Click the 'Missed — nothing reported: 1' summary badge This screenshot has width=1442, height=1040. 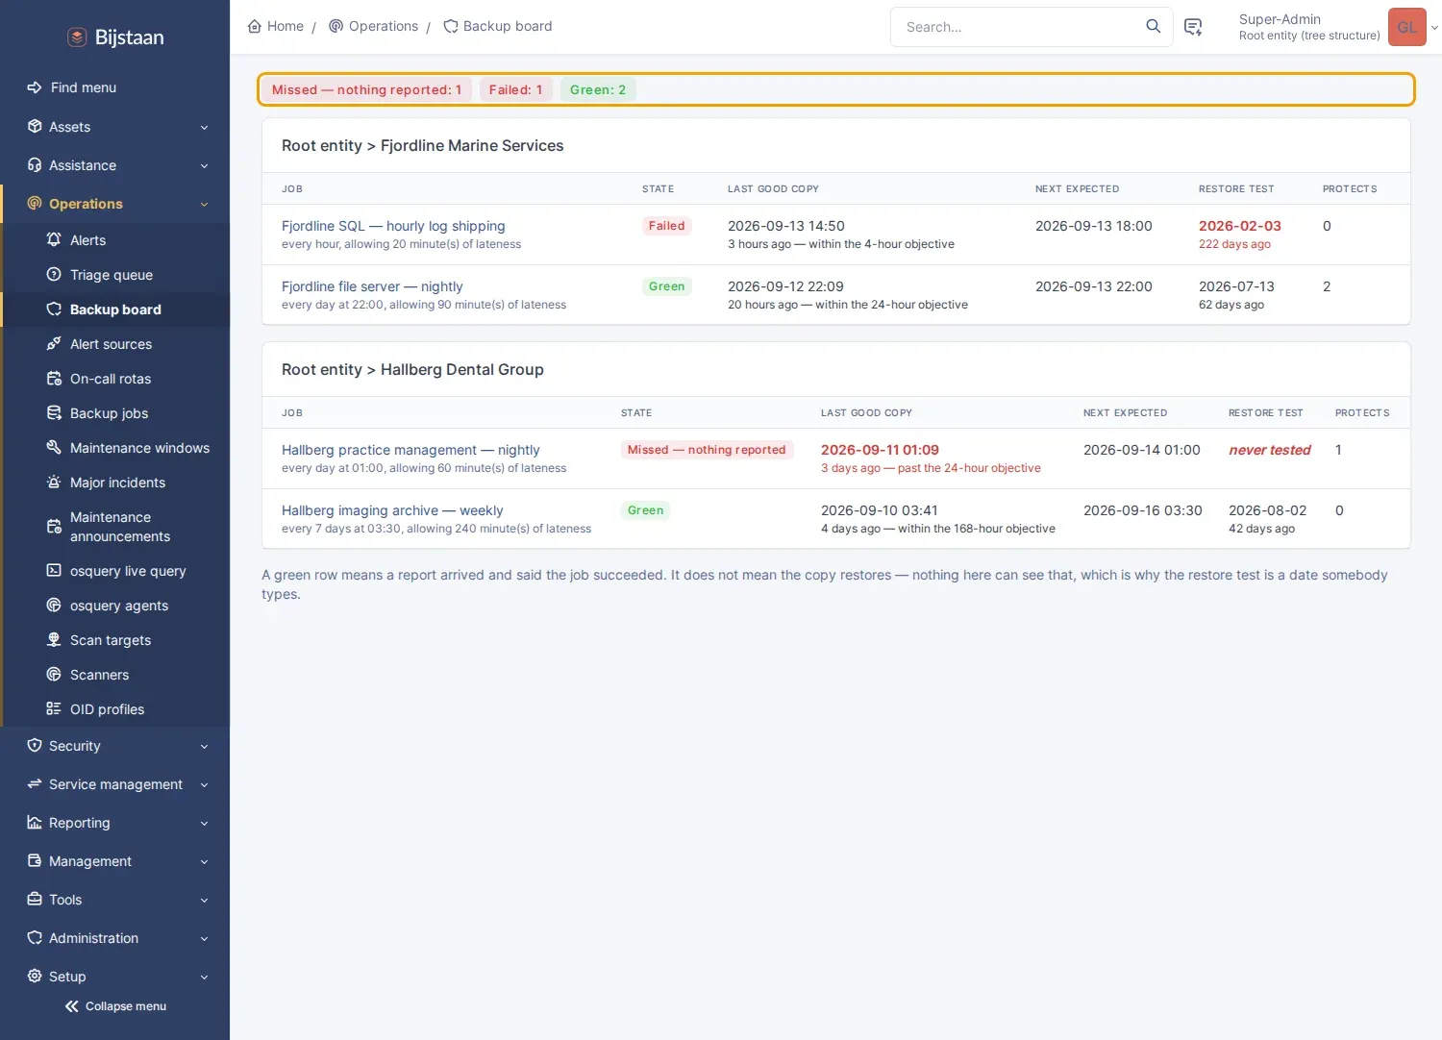coord(366,89)
